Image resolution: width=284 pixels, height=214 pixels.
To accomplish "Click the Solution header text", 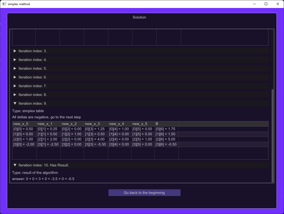I will pos(139,17).
